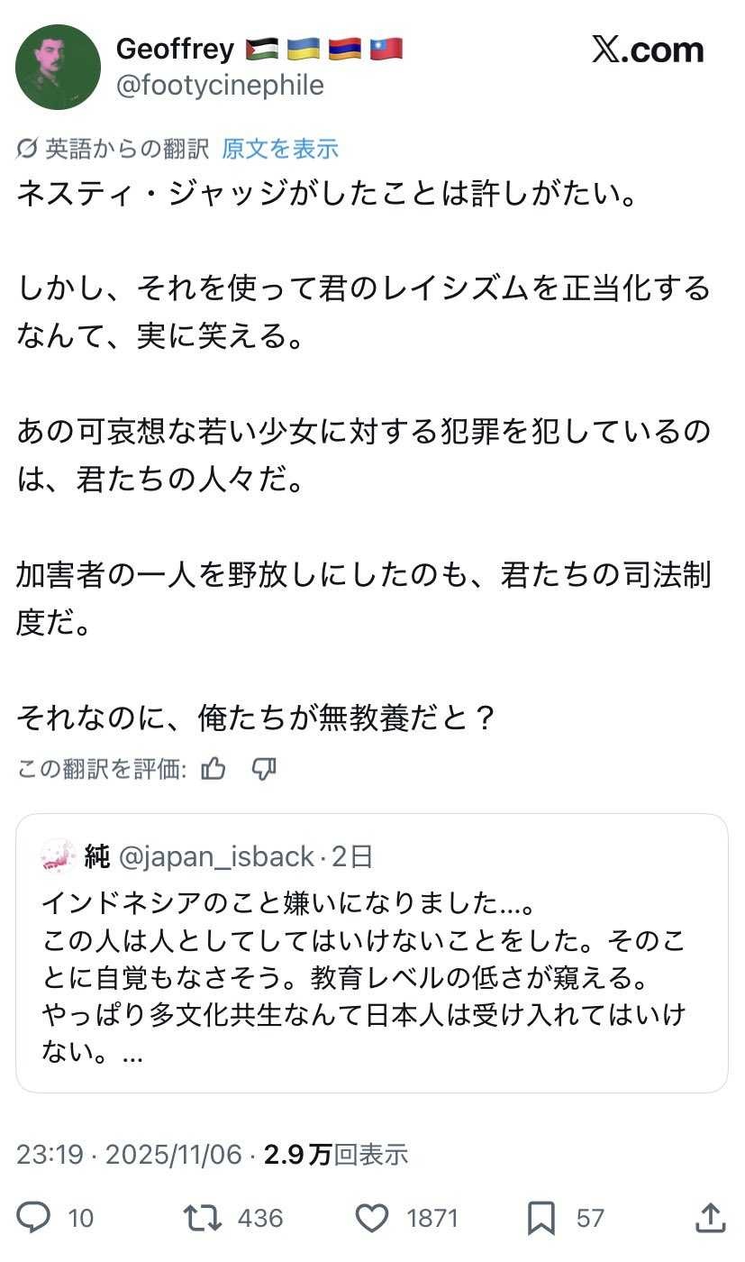Open the 436 reposts count
This screenshot has width=745, height=1262.
(x=260, y=1219)
